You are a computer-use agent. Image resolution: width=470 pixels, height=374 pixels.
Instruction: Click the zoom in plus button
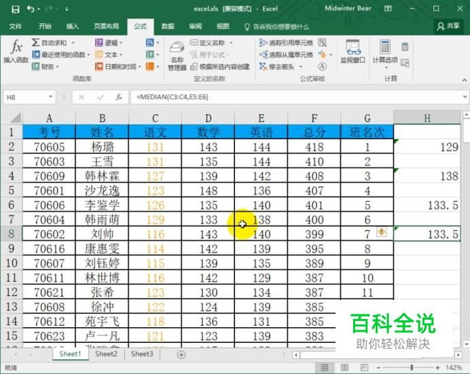click(x=438, y=367)
